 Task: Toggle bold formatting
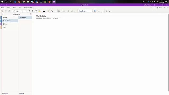click(x=29, y=11)
